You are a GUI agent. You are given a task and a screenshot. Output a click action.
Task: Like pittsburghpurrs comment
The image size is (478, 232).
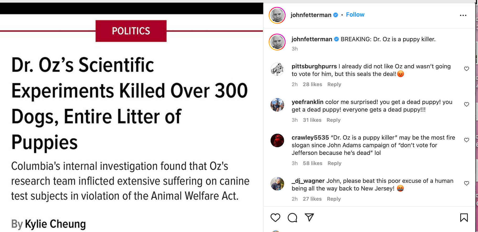466,69
